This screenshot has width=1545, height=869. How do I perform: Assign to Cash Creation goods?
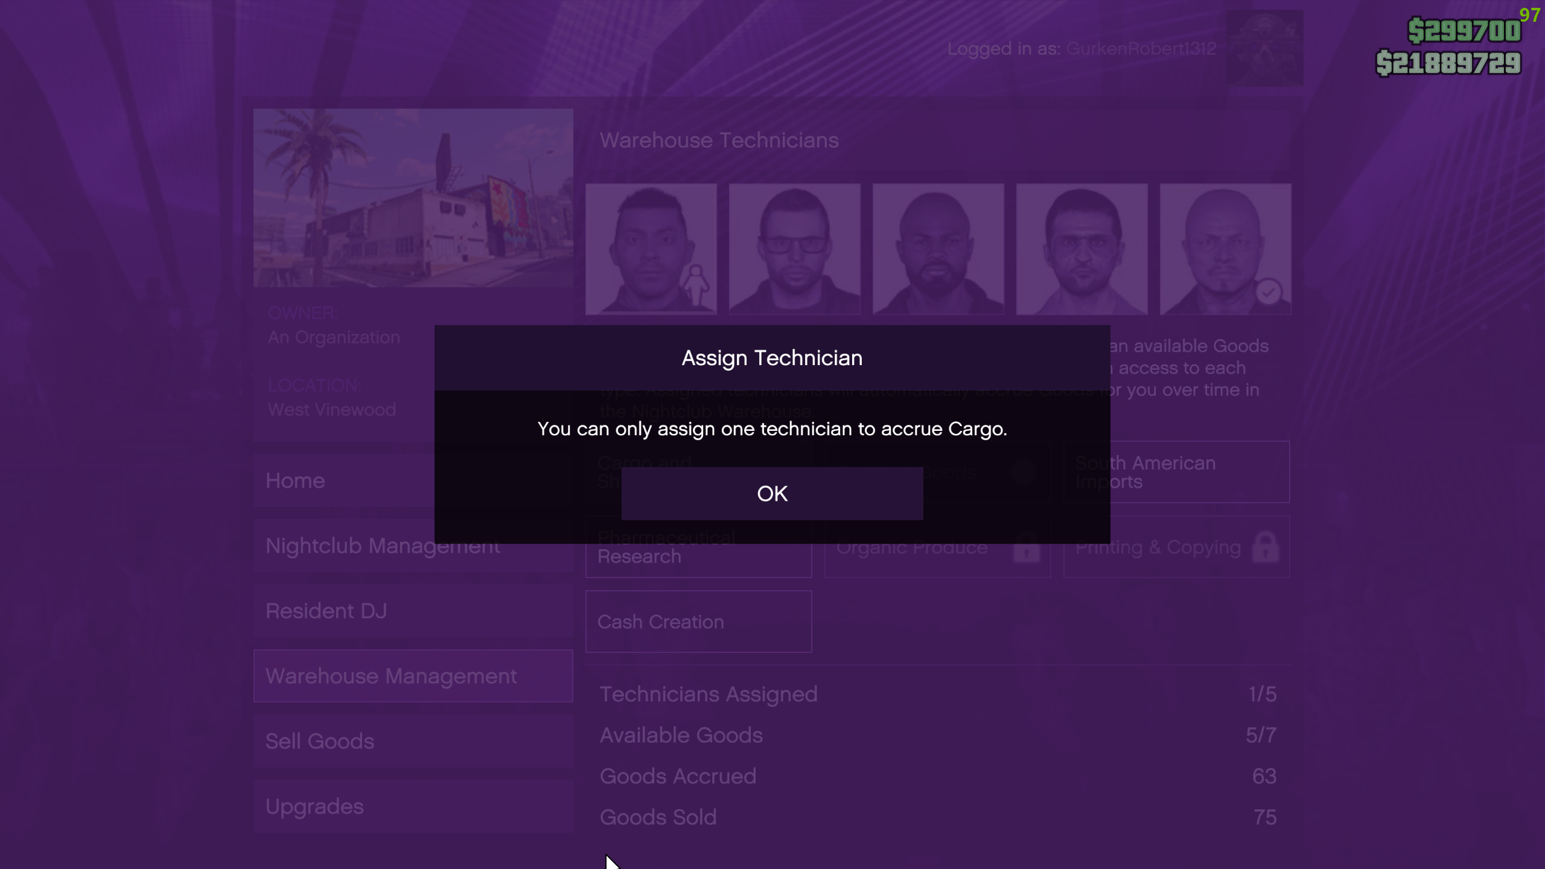pyautogui.click(x=699, y=622)
